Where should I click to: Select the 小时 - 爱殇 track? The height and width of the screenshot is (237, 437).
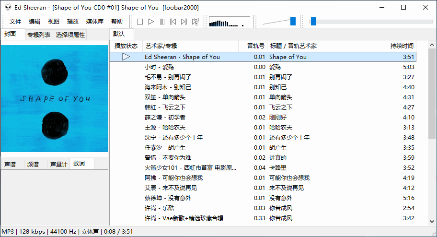point(263,67)
